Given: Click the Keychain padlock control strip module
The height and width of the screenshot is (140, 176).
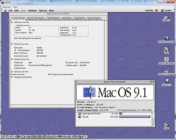Looking at the screenshot, I should (x=29, y=136).
